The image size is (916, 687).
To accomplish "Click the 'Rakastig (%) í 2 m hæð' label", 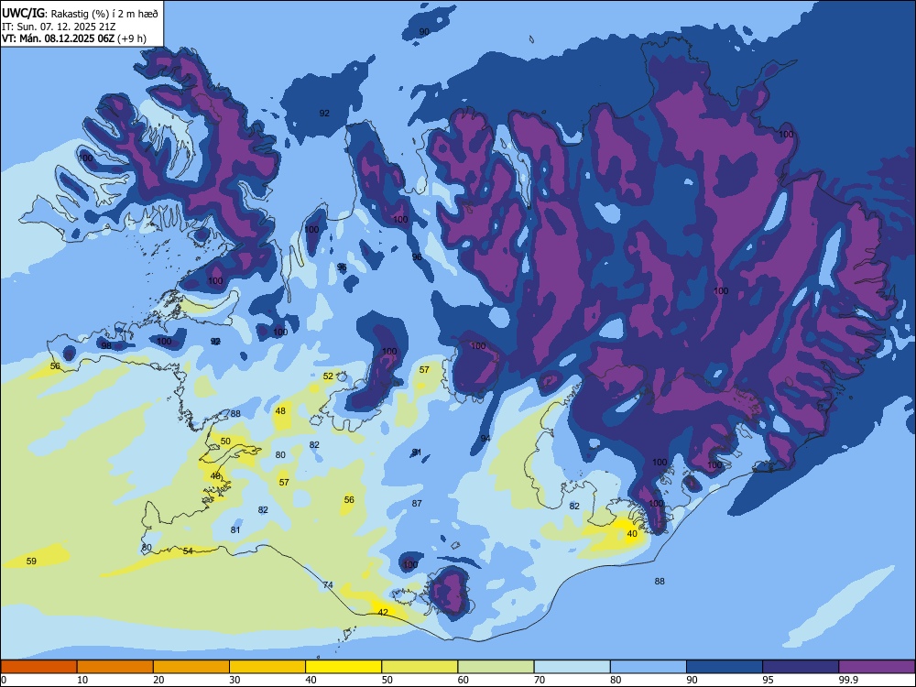I will (104, 14).
